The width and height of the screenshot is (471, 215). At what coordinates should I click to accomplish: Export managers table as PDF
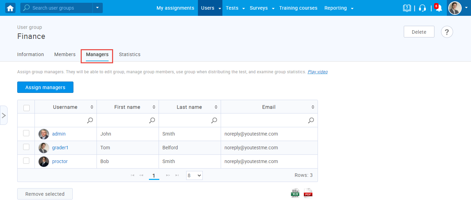tap(308, 193)
